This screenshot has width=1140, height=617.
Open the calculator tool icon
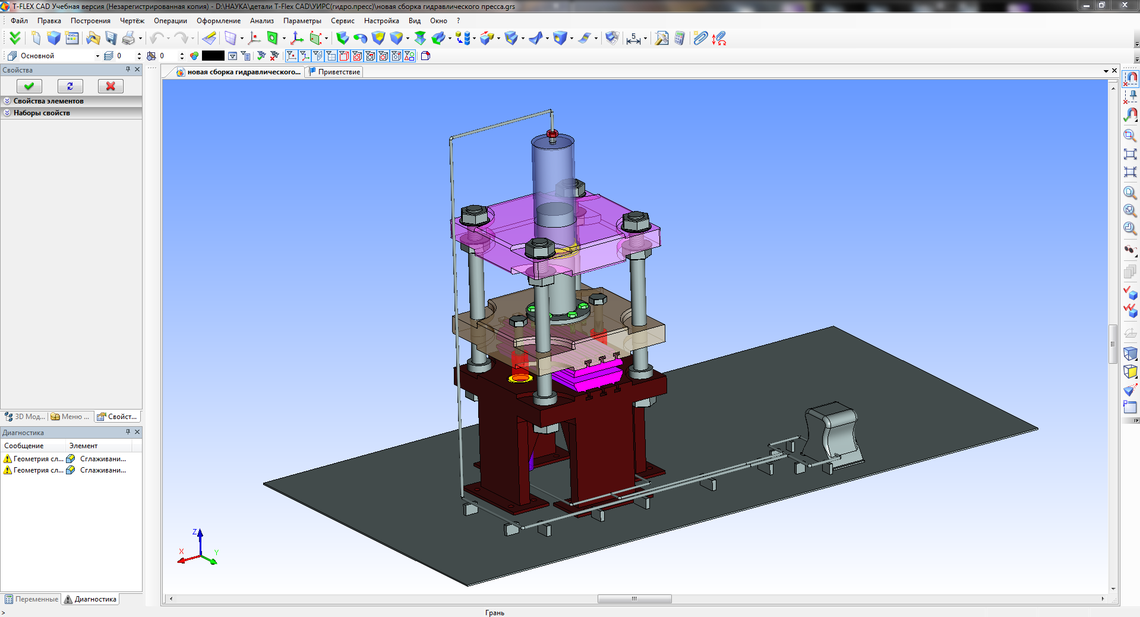pos(680,39)
